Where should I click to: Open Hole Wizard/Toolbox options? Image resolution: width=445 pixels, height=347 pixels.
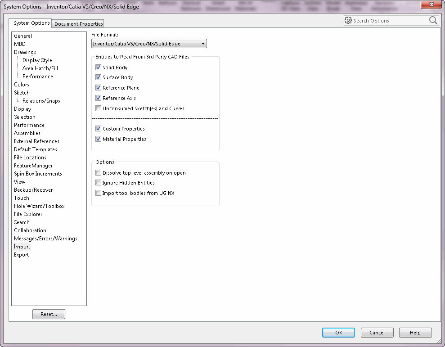point(39,206)
